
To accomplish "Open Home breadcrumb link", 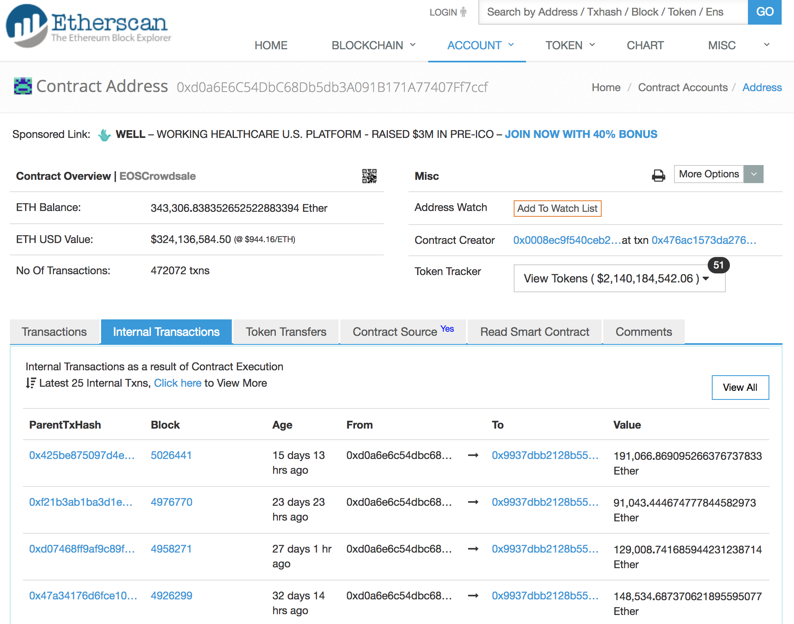I will pos(606,87).
